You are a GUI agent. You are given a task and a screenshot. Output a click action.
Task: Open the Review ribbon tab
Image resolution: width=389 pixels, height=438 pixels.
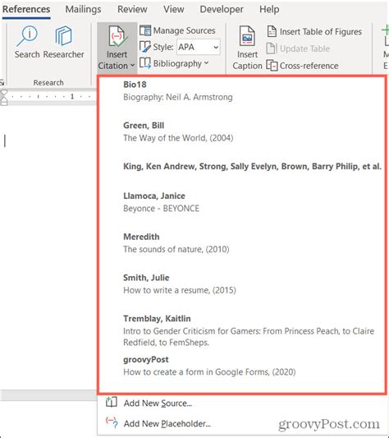pyautogui.click(x=132, y=9)
